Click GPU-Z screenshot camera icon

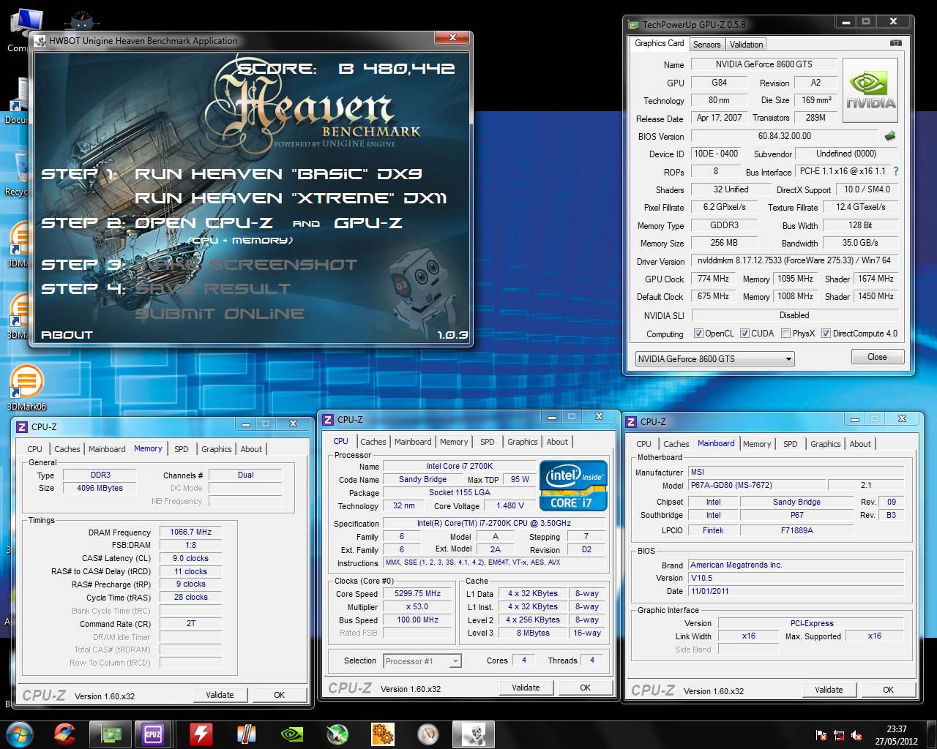coord(895,43)
